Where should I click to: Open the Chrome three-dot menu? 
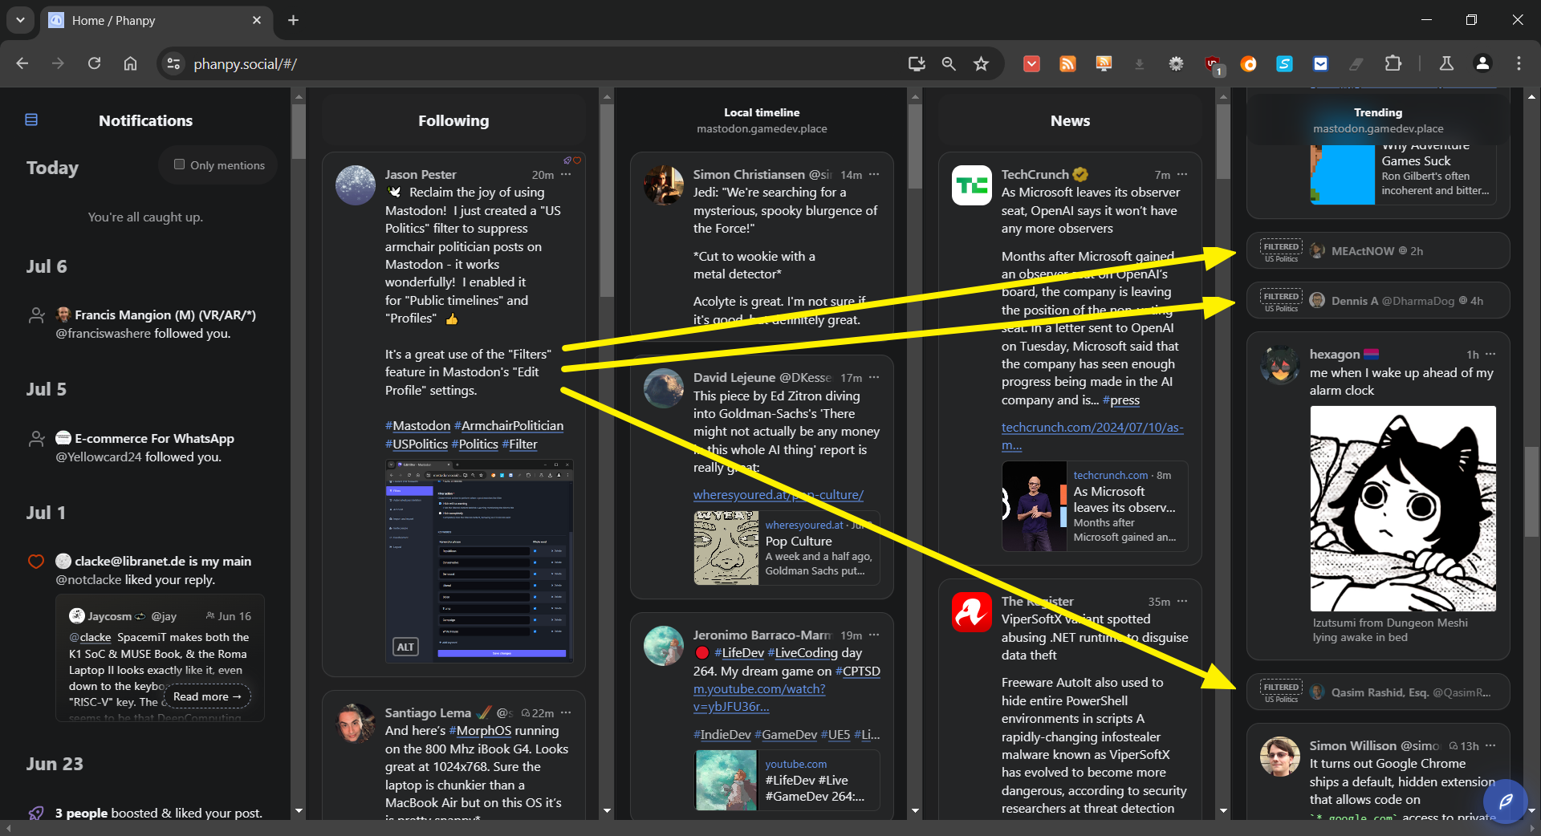[1519, 63]
